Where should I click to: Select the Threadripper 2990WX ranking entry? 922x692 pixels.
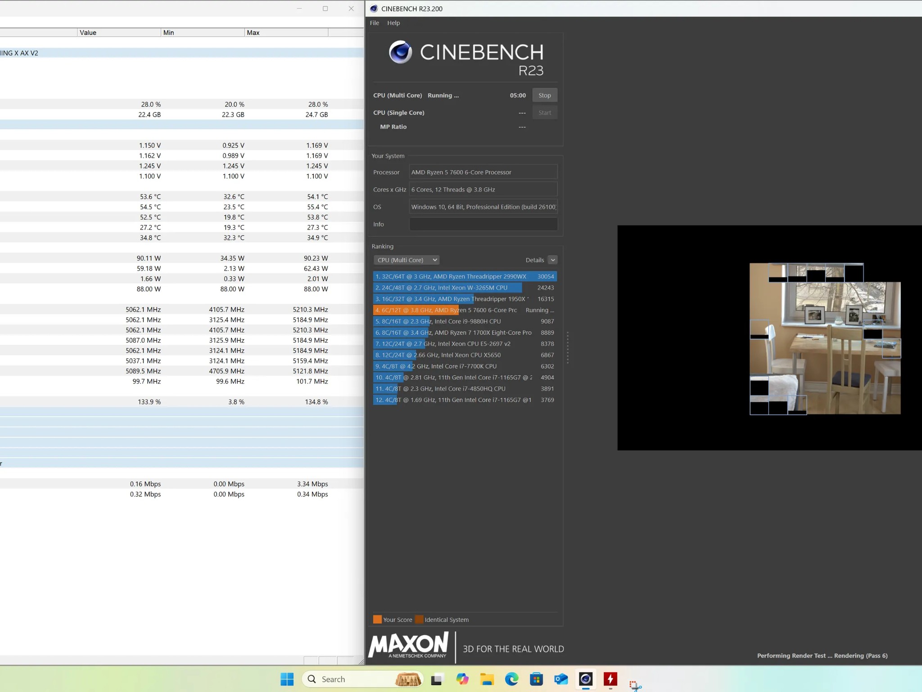click(x=464, y=276)
